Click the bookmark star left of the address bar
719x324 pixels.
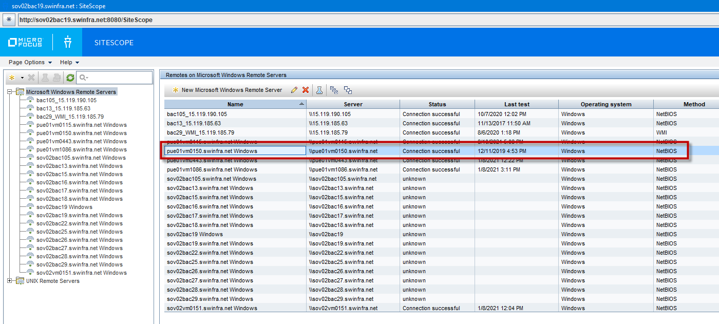[8, 19]
